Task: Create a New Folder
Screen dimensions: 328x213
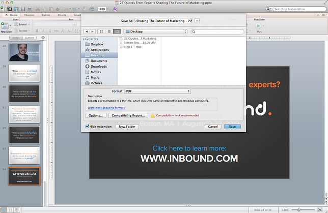Action: click(x=127, y=126)
